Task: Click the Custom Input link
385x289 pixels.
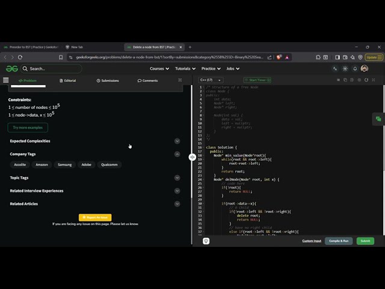Action: coord(312,241)
